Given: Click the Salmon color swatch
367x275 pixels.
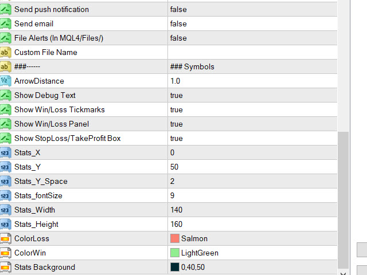Looking at the screenshot, I should coord(175,238).
